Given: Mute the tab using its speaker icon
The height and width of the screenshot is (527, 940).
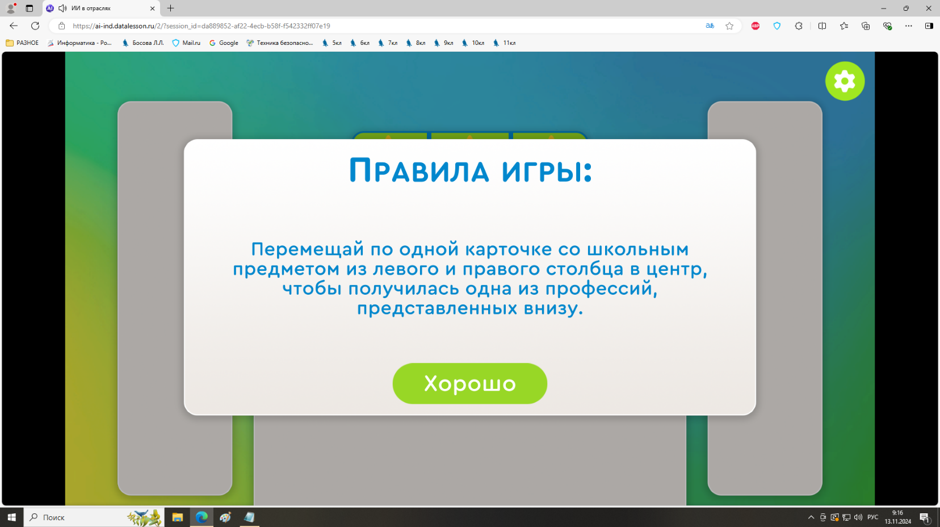Looking at the screenshot, I should pos(62,8).
